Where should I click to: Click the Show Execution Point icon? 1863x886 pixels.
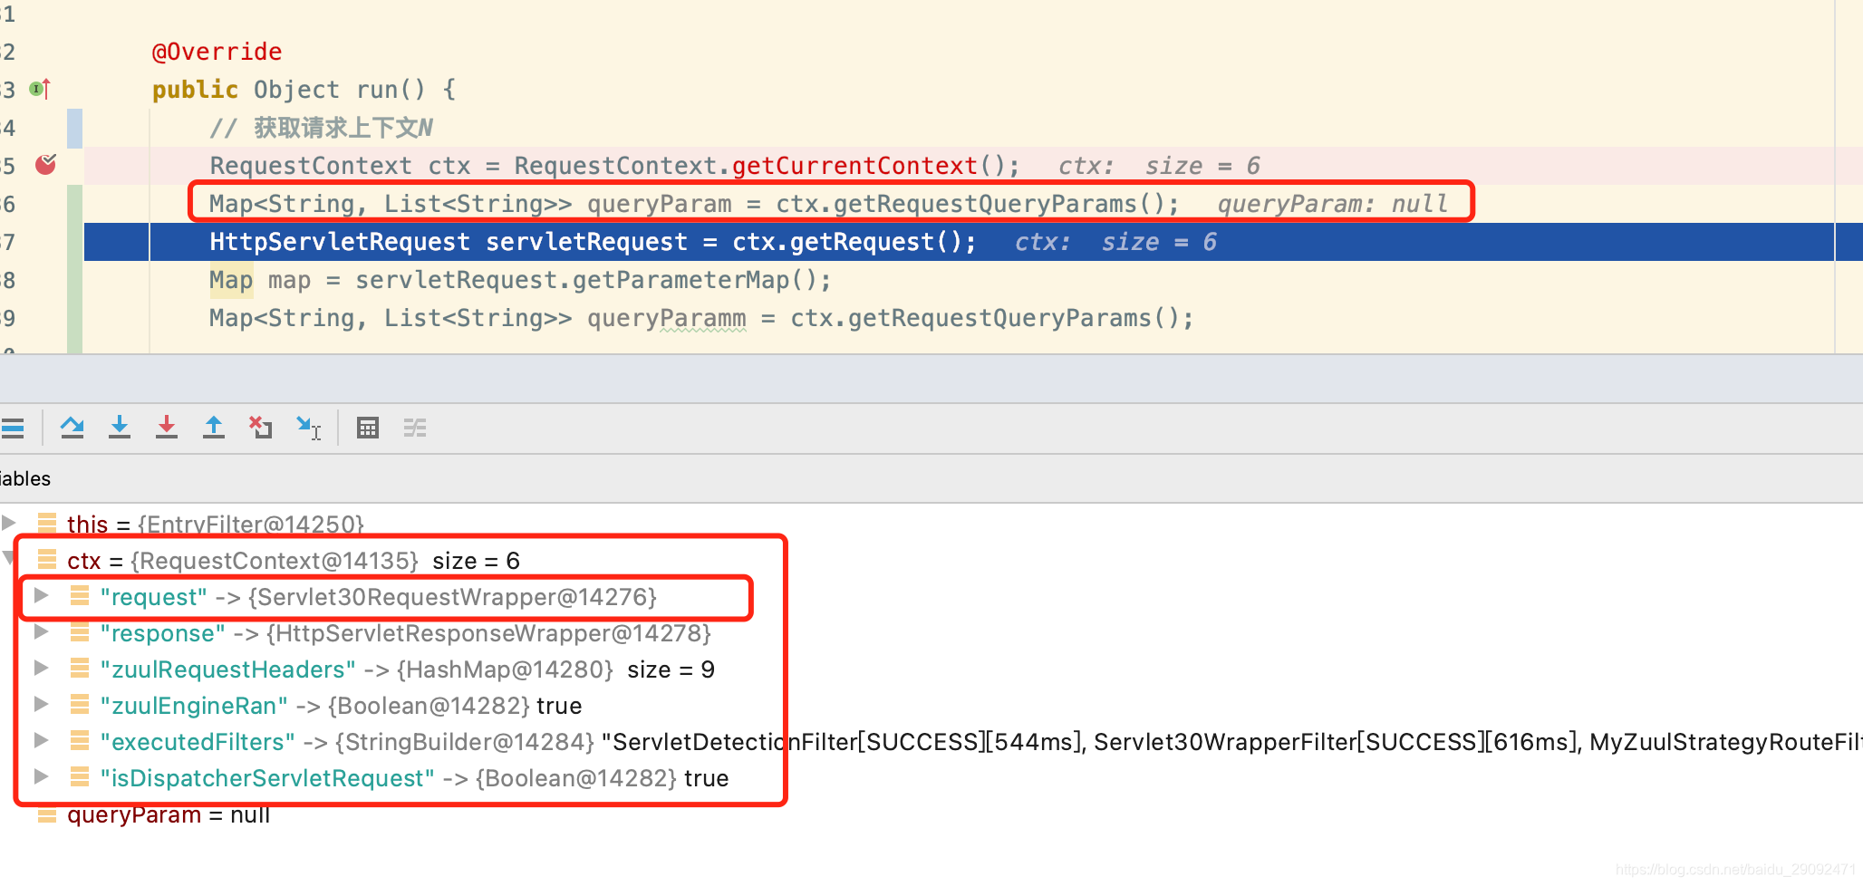pos(12,428)
